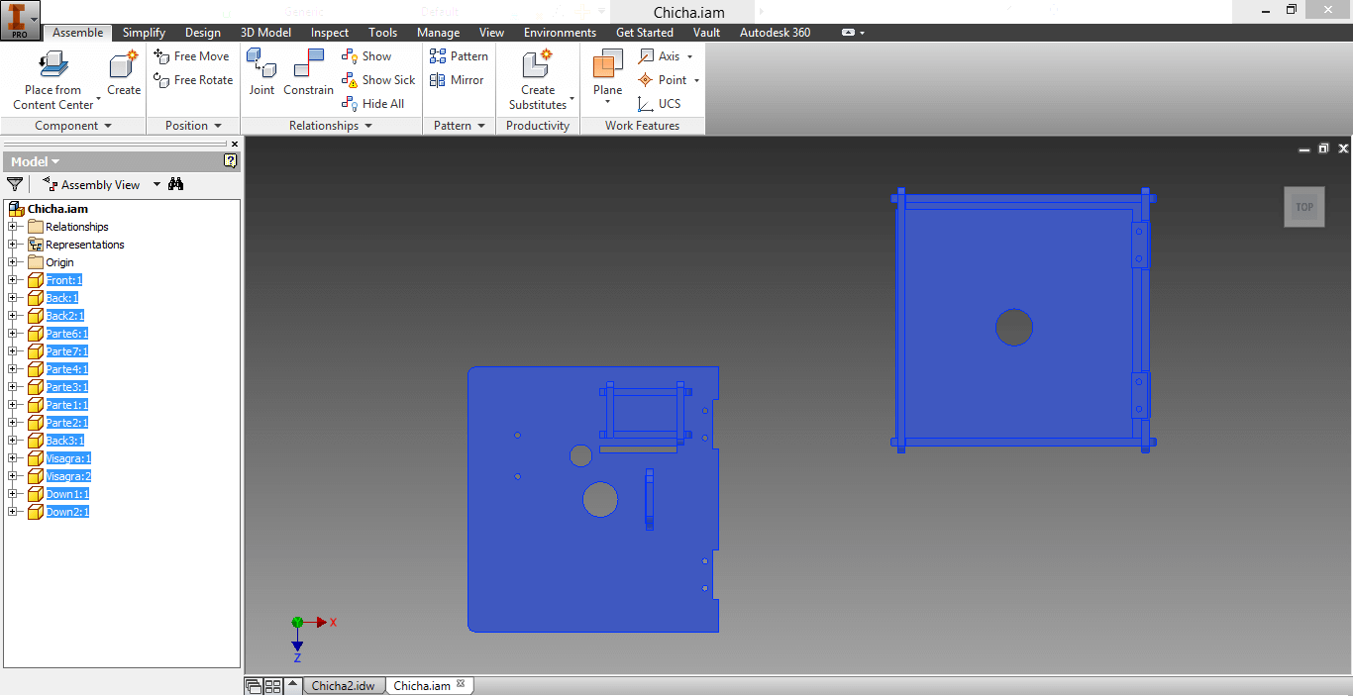Open the Design ribbon tab
Image resolution: width=1353 pixels, height=696 pixels.
coord(203,33)
